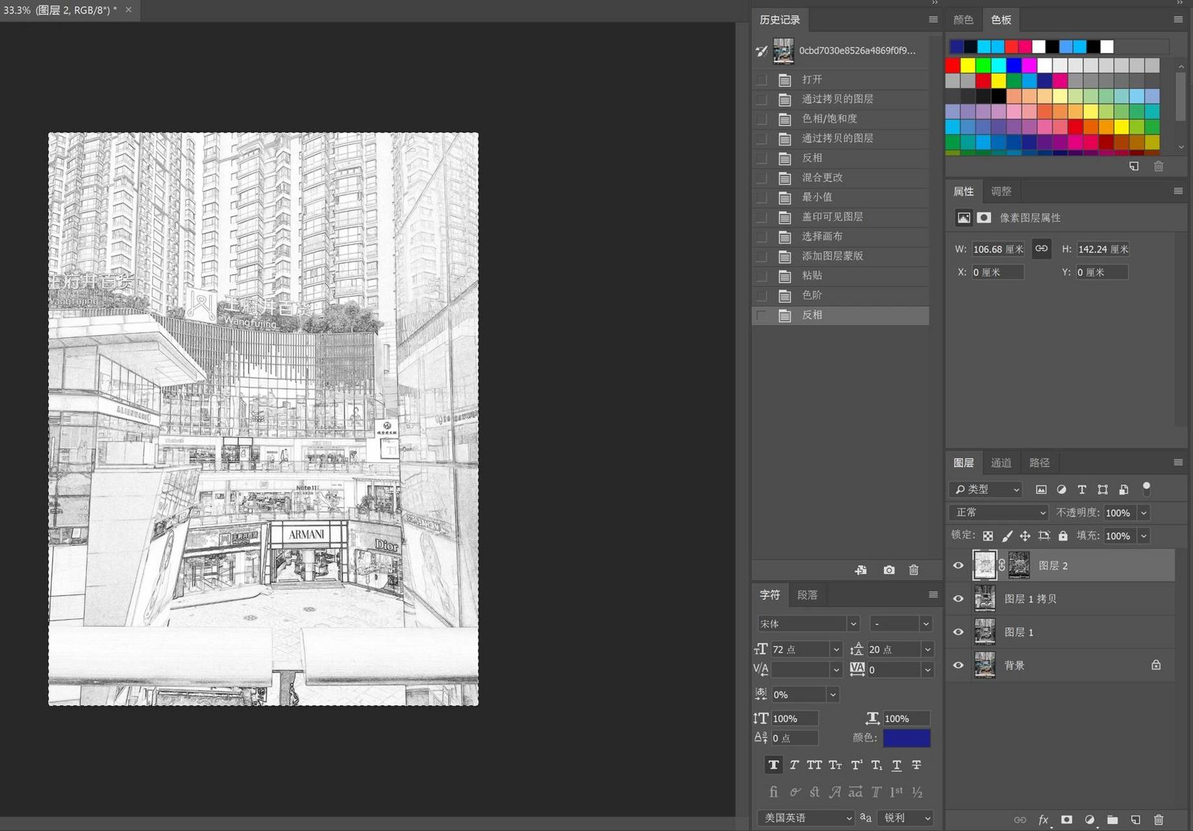Hide 图层 1 拷贝 visibility eye
This screenshot has width=1193, height=831.
(x=958, y=599)
